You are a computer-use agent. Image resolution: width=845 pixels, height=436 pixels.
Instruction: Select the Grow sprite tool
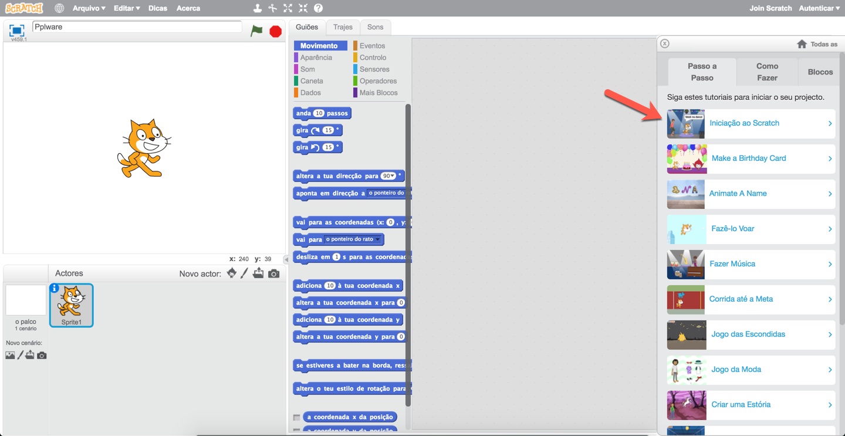coord(288,8)
